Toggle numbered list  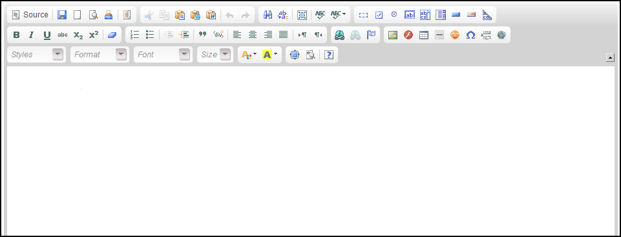click(x=134, y=35)
